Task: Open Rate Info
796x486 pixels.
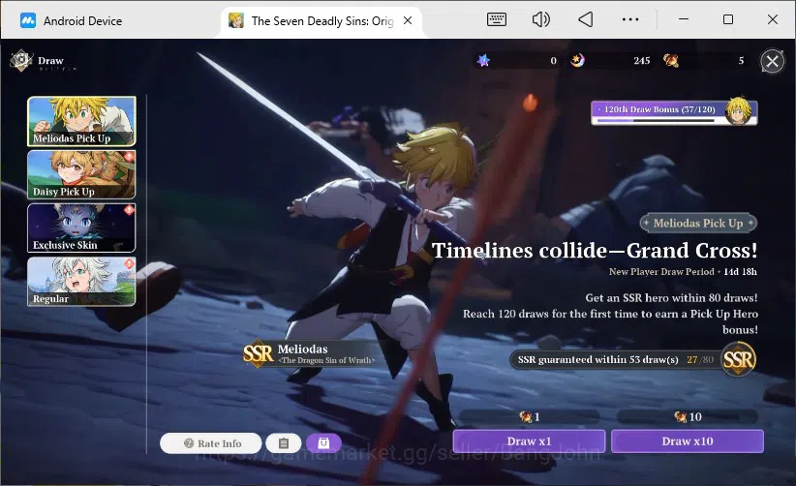Action: coord(211,443)
